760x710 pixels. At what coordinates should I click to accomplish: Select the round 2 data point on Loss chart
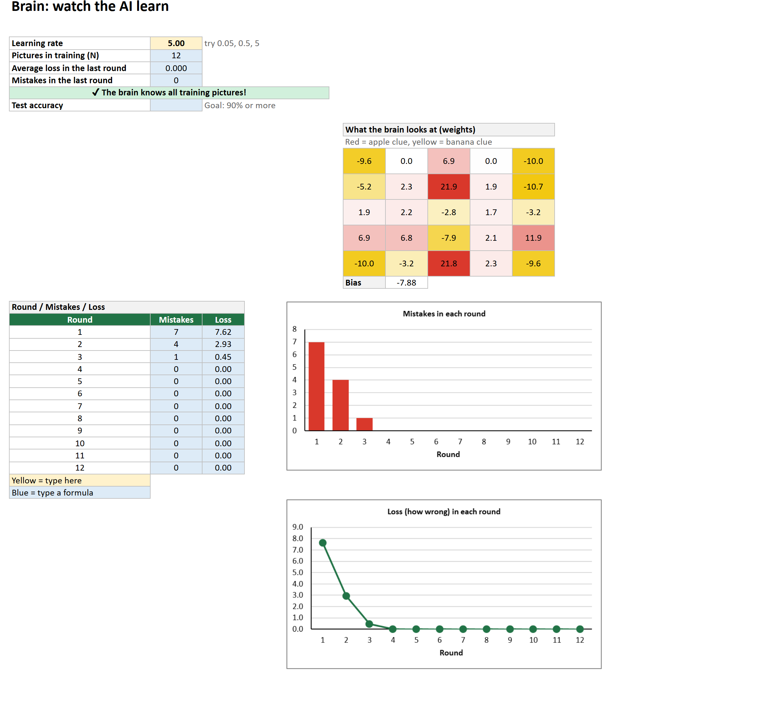click(346, 596)
